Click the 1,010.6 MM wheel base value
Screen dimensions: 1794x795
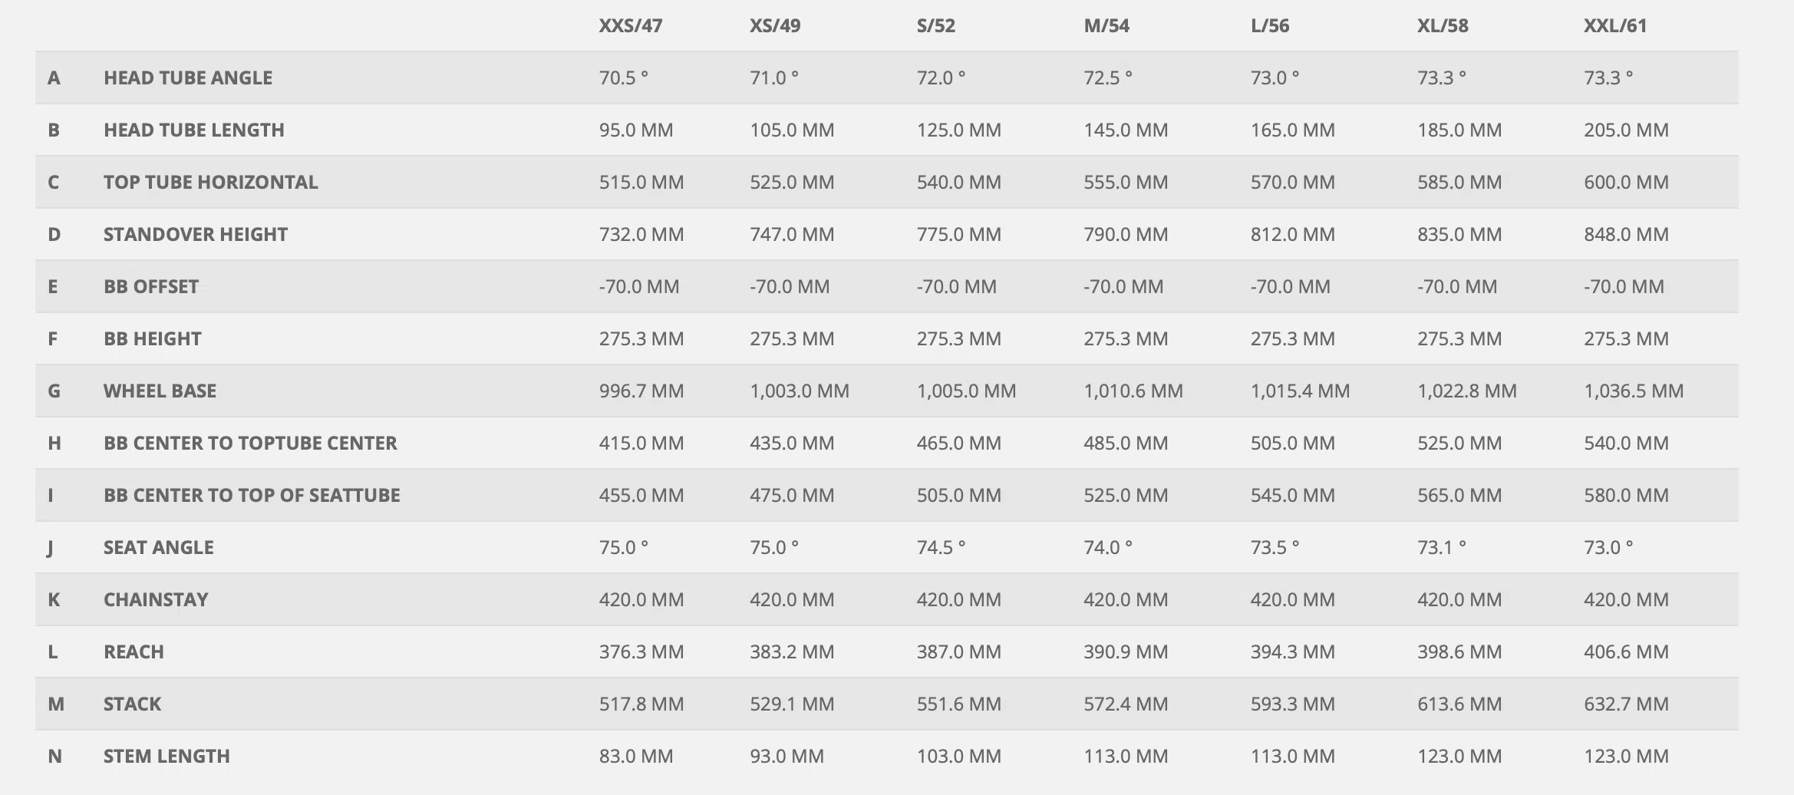tap(1133, 391)
